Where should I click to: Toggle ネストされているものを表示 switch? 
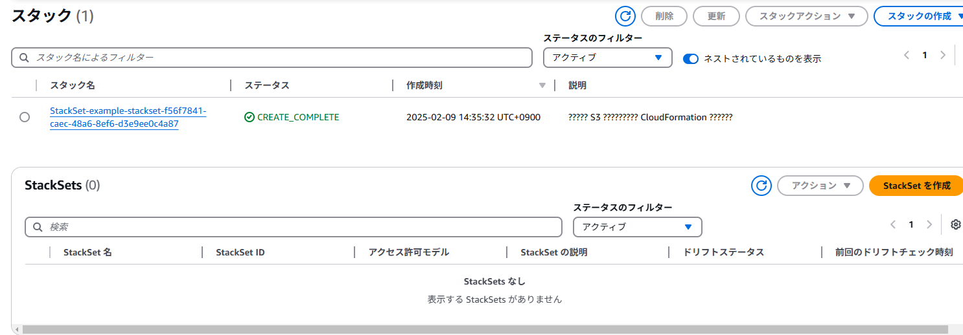pyautogui.click(x=691, y=59)
